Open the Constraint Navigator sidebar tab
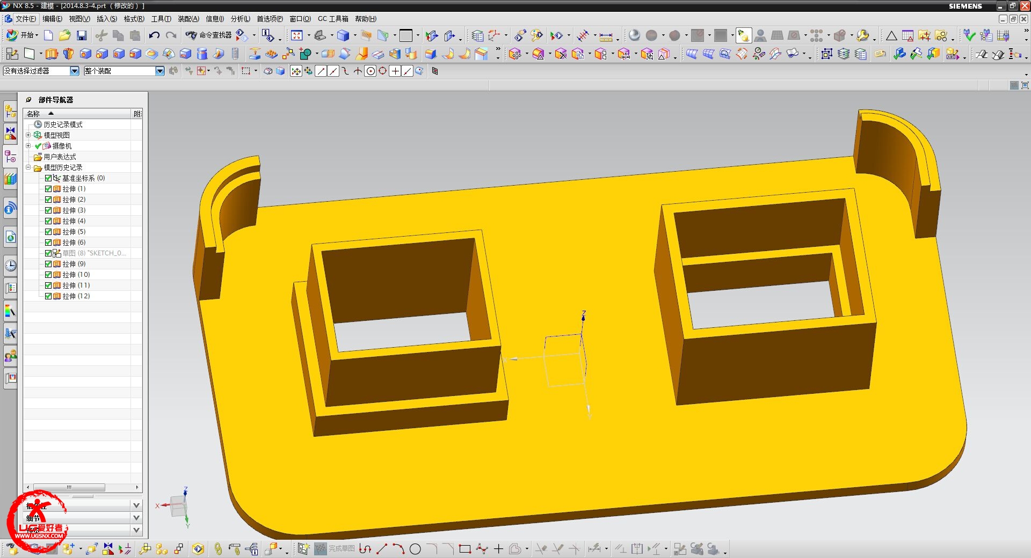 [10, 134]
